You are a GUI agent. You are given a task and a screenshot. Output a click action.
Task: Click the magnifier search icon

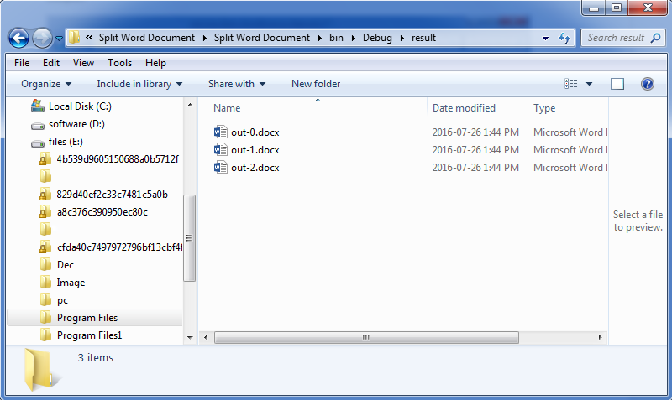[655, 38]
